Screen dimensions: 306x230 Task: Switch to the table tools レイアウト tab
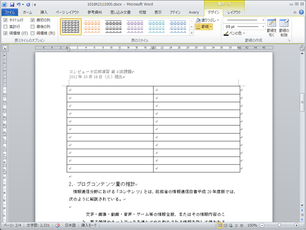tap(234, 13)
